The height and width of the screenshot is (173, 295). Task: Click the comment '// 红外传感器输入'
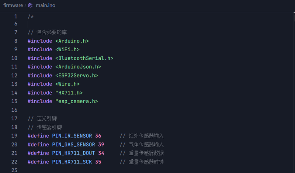point(142,136)
